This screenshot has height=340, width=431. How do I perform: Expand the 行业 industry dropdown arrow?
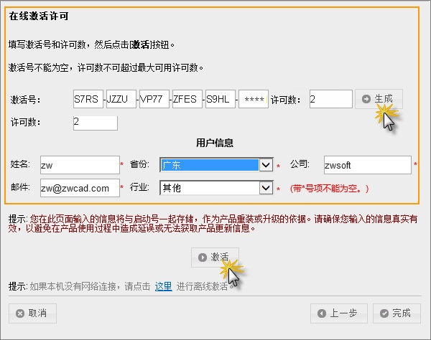click(x=266, y=188)
